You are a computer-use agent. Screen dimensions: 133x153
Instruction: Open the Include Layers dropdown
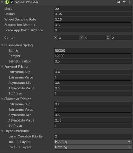pyautogui.click(x=93, y=142)
